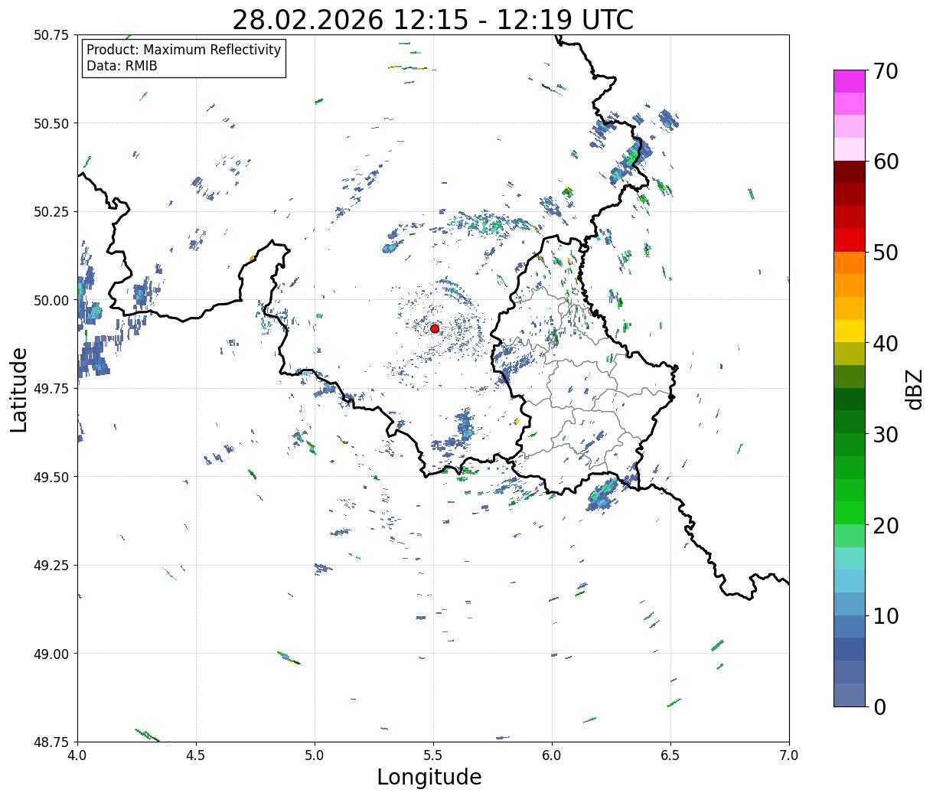Click the latitude tick label 50.75
This screenshot has width=933, height=796.
click(51, 35)
